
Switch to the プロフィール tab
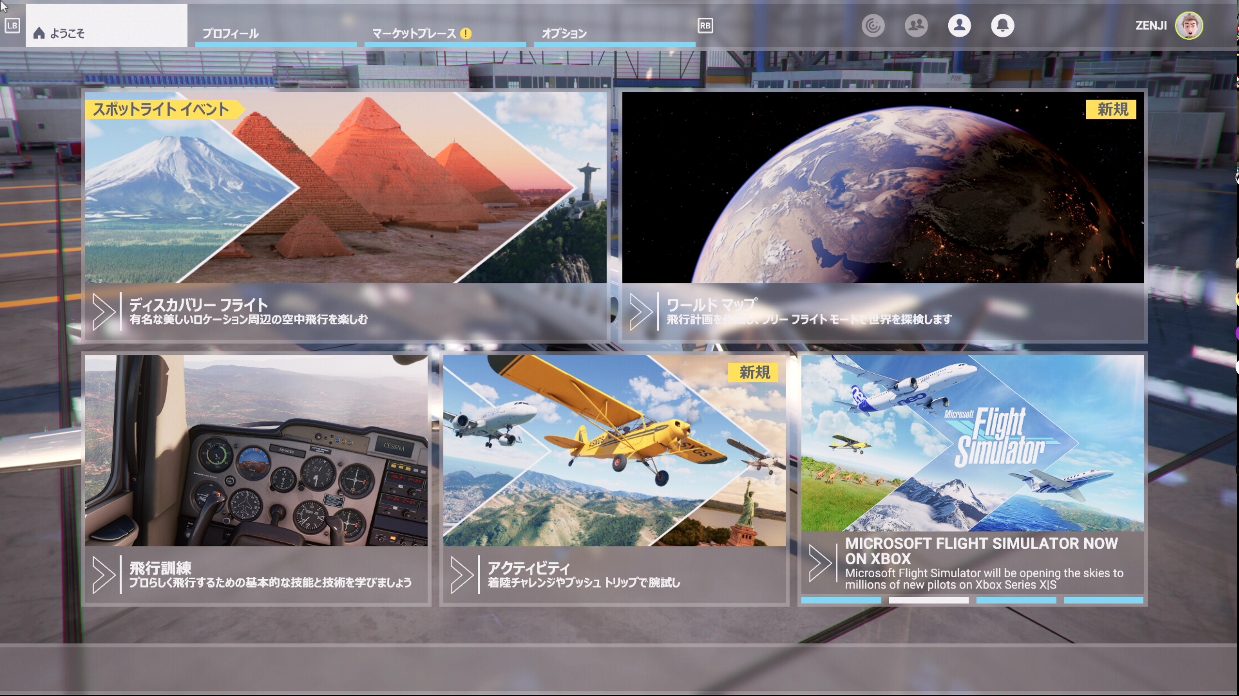point(230,33)
